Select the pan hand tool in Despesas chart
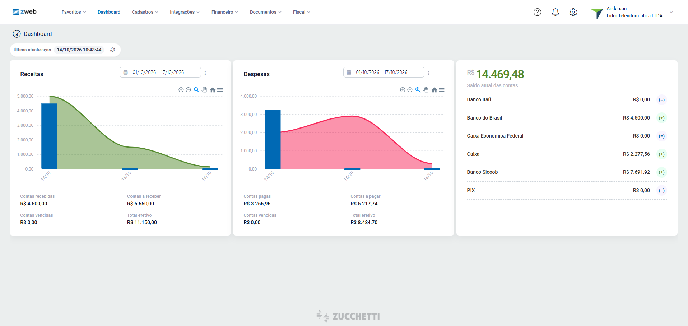688x326 pixels. (426, 90)
